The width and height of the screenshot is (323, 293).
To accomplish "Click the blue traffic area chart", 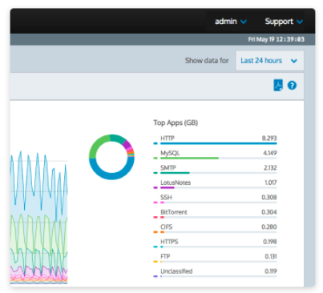I will [x=38, y=187].
